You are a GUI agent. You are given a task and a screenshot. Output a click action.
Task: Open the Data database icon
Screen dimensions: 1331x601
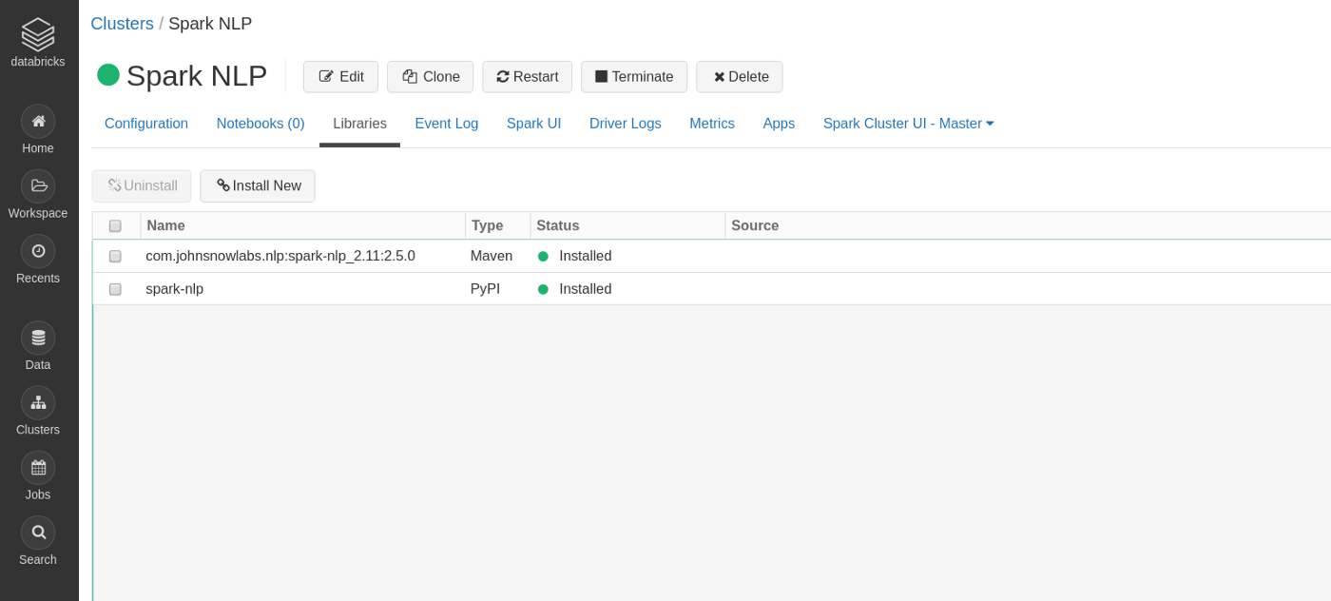point(38,338)
